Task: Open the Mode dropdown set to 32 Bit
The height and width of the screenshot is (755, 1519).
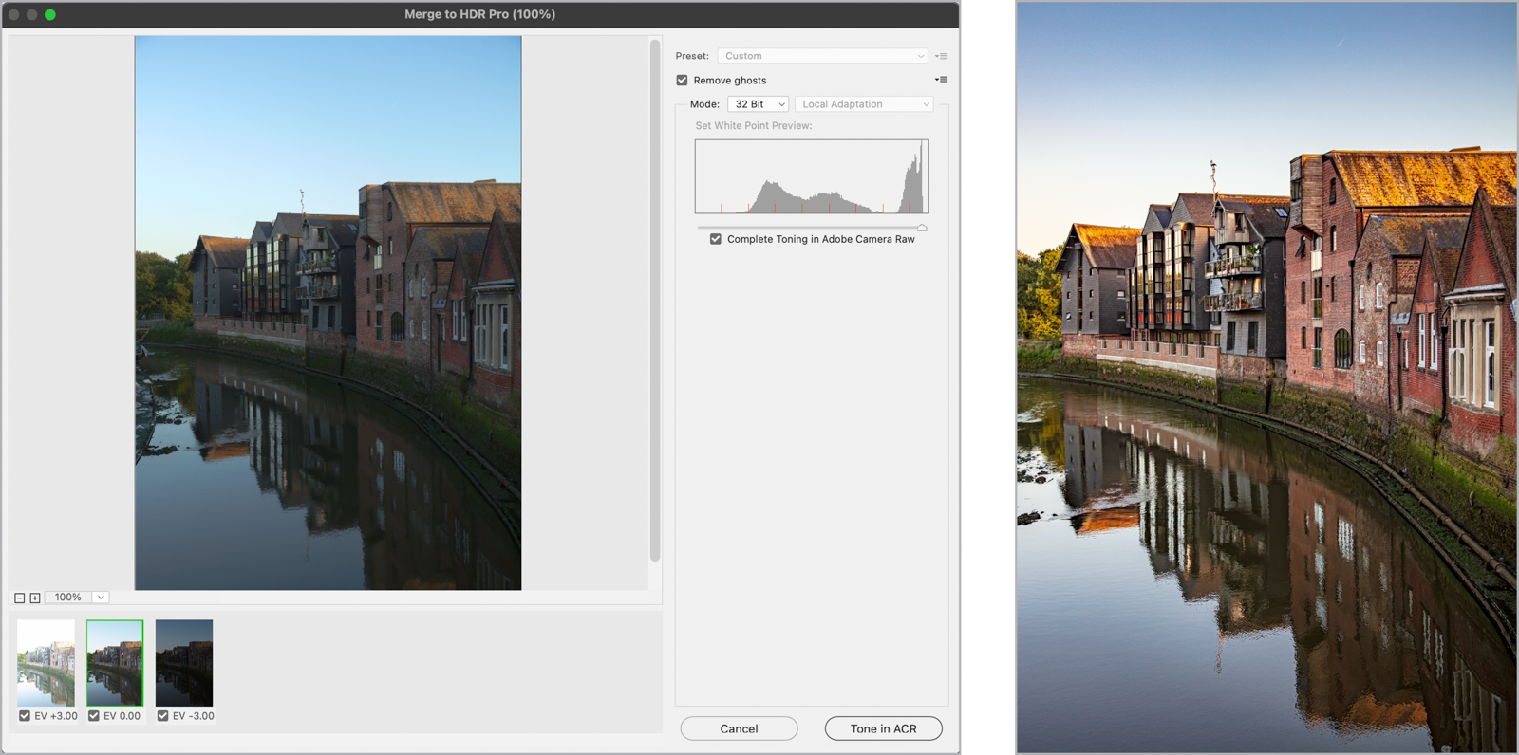Action: pyautogui.click(x=758, y=104)
